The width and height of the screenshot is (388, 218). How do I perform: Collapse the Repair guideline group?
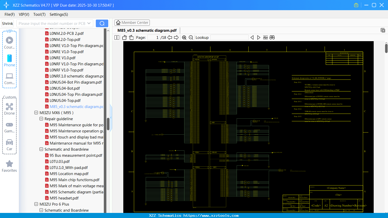pos(41,119)
